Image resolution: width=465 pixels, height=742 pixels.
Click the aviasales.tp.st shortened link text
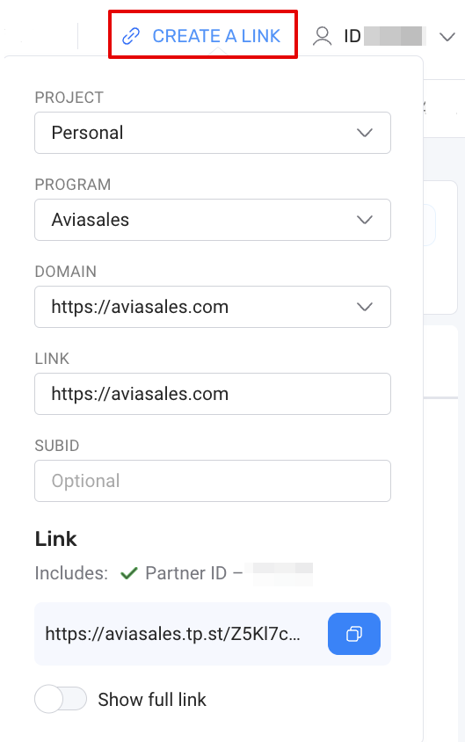(x=172, y=634)
